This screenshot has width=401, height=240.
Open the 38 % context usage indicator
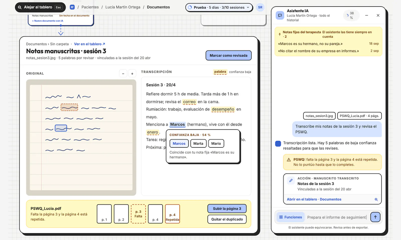tap(351, 15)
